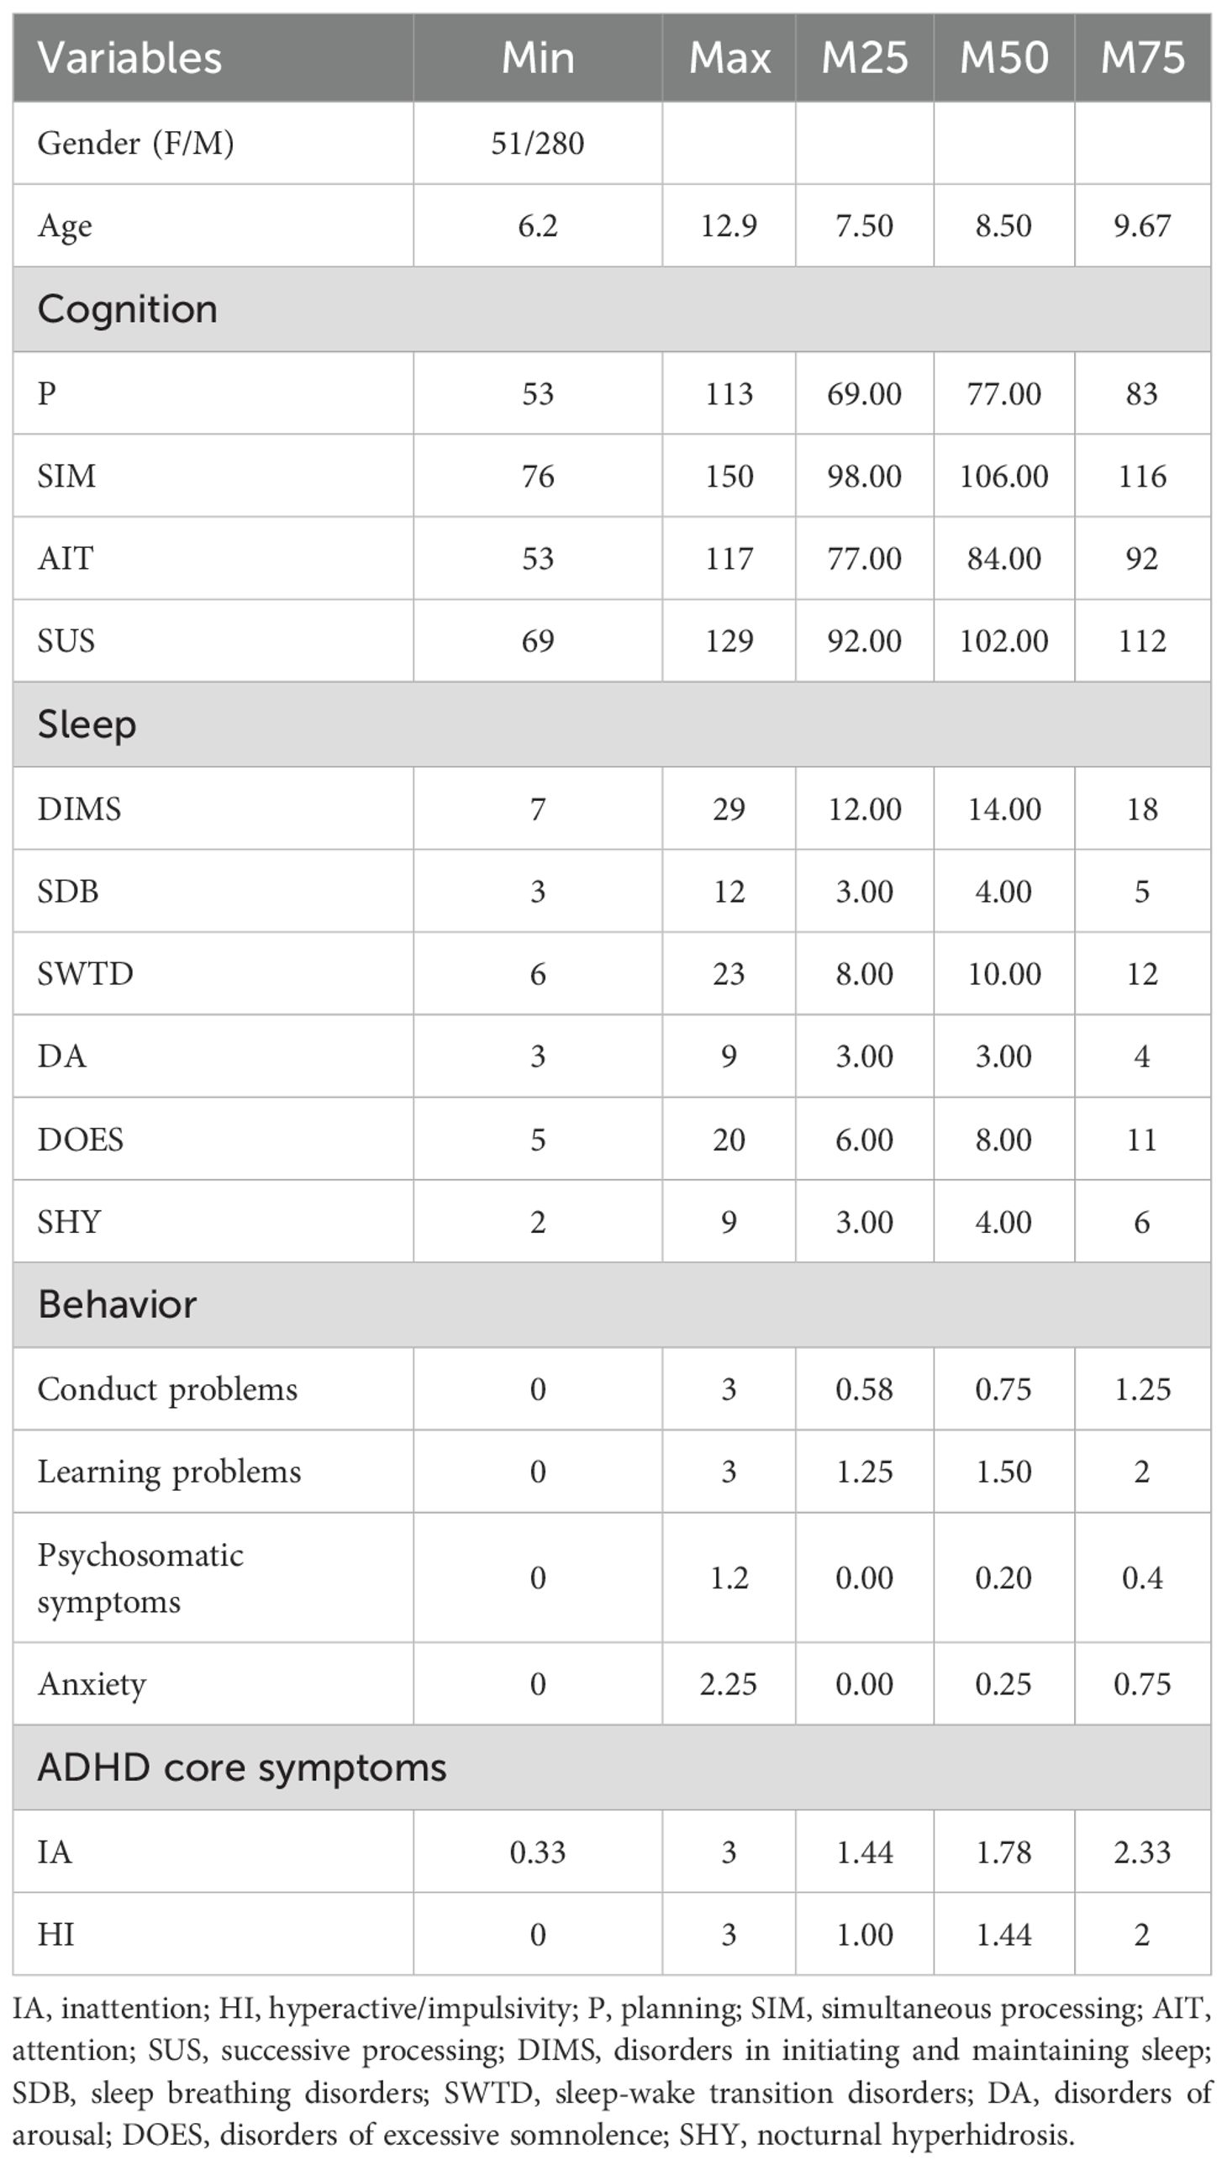Image resolution: width=1227 pixels, height=2165 pixels.
Task: Select the M50 column header
Action: (x=1003, y=58)
